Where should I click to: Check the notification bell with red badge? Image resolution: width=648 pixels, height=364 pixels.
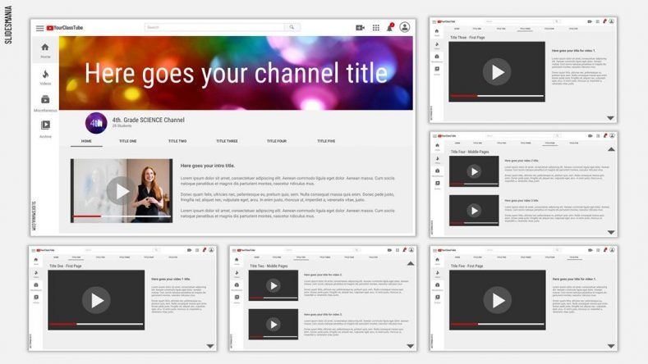[390, 28]
